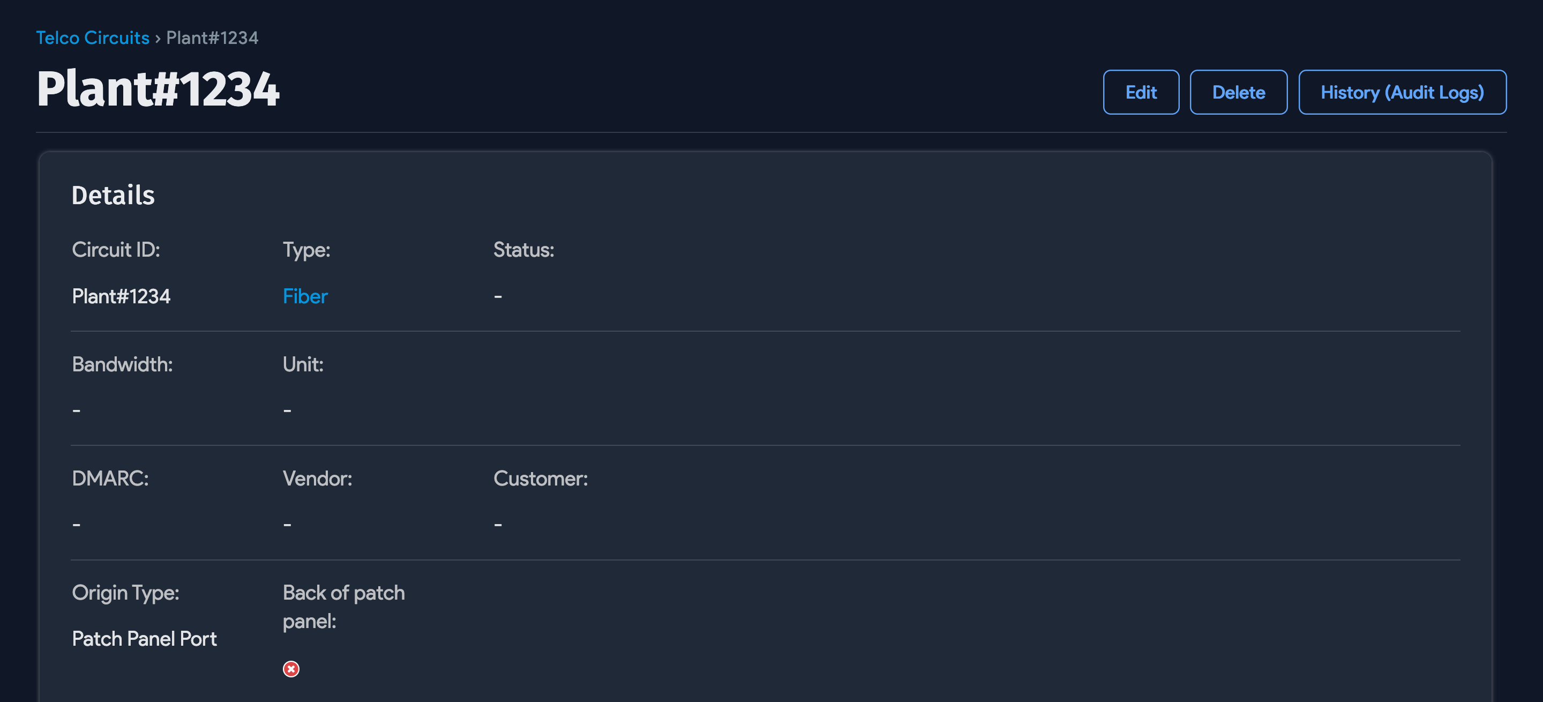Click the Details section heading
Image resolution: width=1543 pixels, height=702 pixels.
pyautogui.click(x=113, y=195)
